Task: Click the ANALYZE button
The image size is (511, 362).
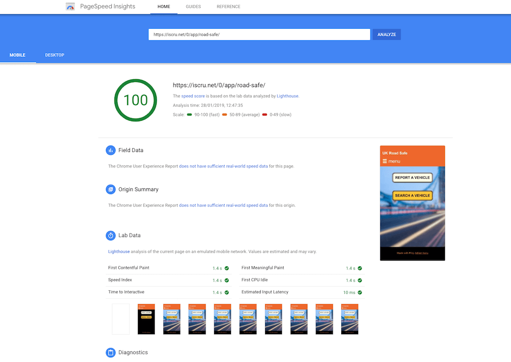Action: pos(386,35)
